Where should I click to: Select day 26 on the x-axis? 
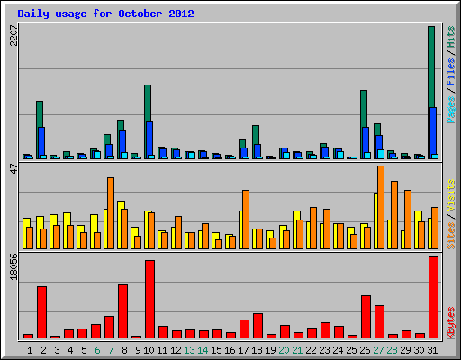(x=365, y=350)
